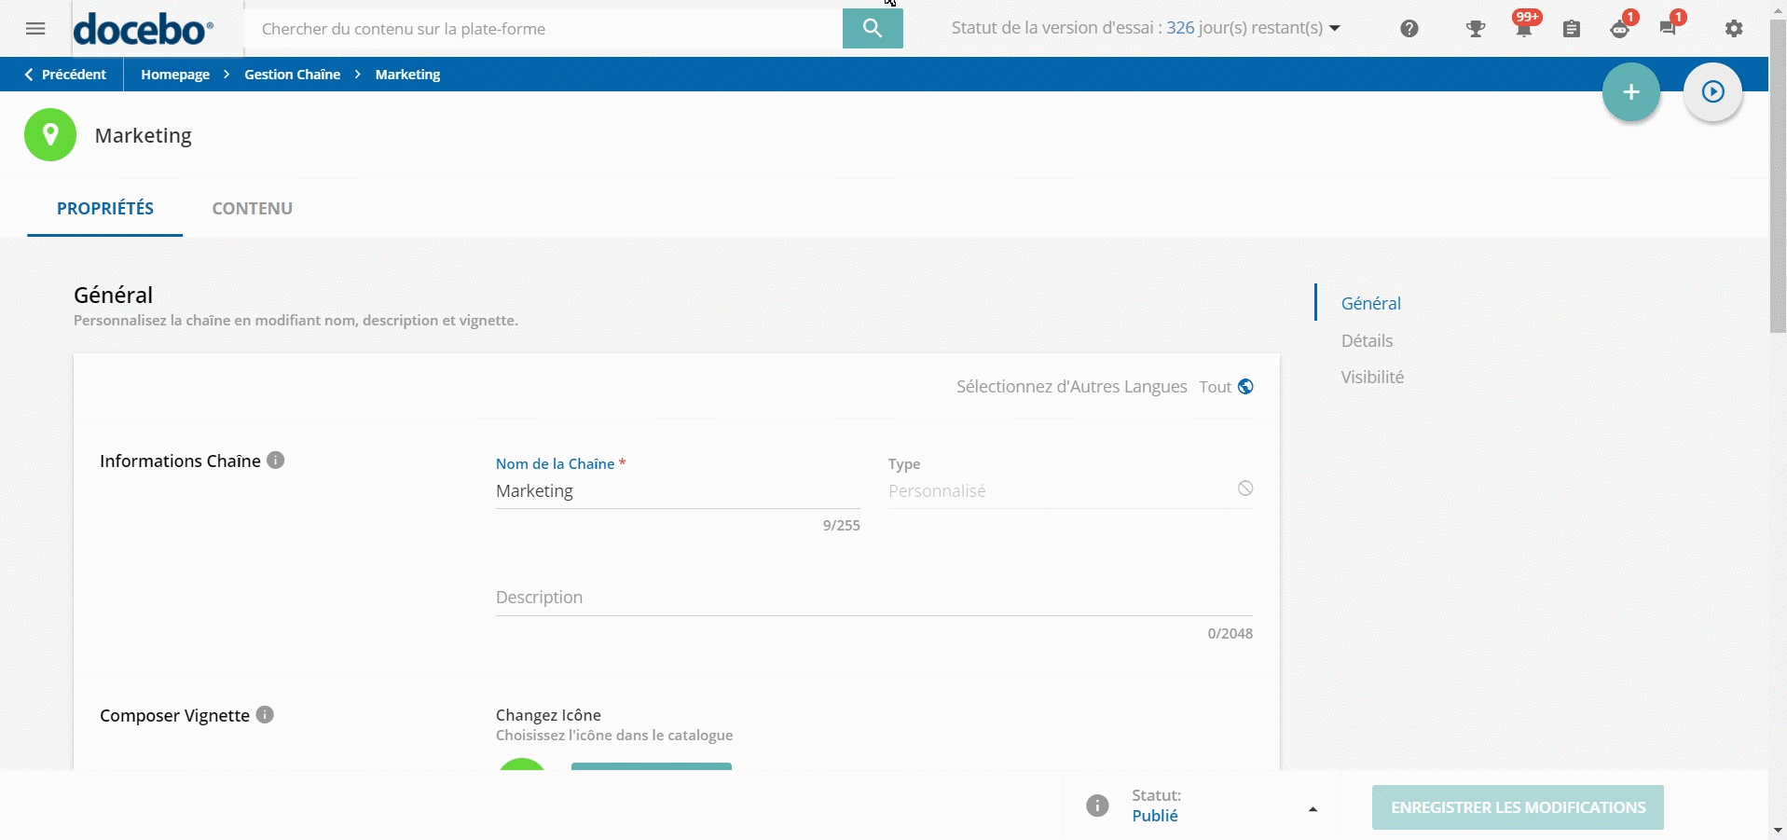Click Enregistrer les modifications button
The width and height of the screenshot is (1787, 840).
click(x=1517, y=807)
